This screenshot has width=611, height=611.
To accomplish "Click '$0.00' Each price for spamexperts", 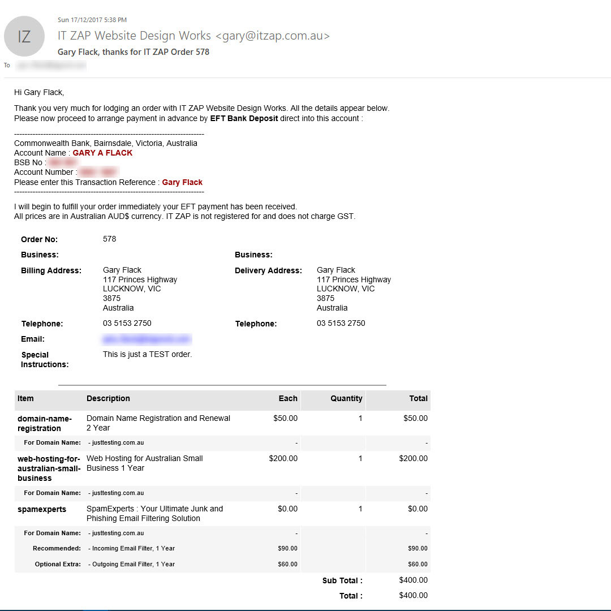I will [287, 509].
